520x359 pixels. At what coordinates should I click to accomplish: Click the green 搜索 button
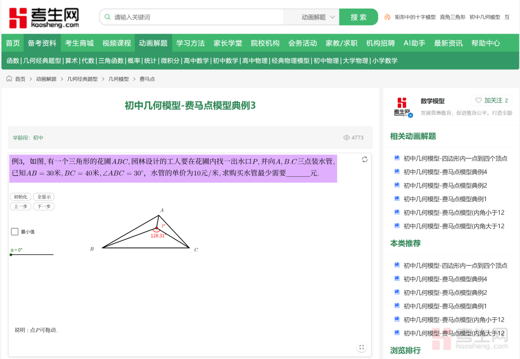[x=358, y=17]
